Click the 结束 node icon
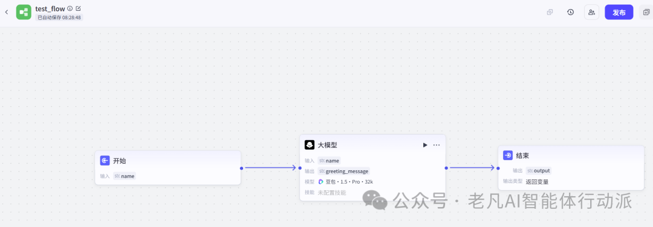 pyautogui.click(x=508, y=156)
